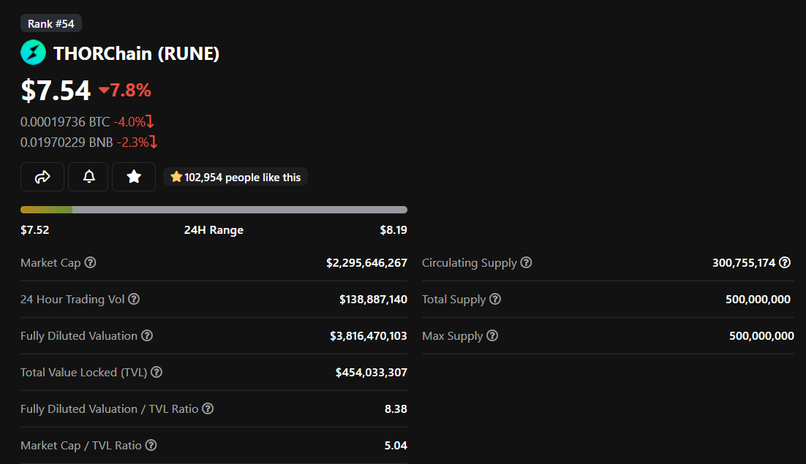The height and width of the screenshot is (464, 806).
Task: Click the Max Supply label
Action: 452,335
